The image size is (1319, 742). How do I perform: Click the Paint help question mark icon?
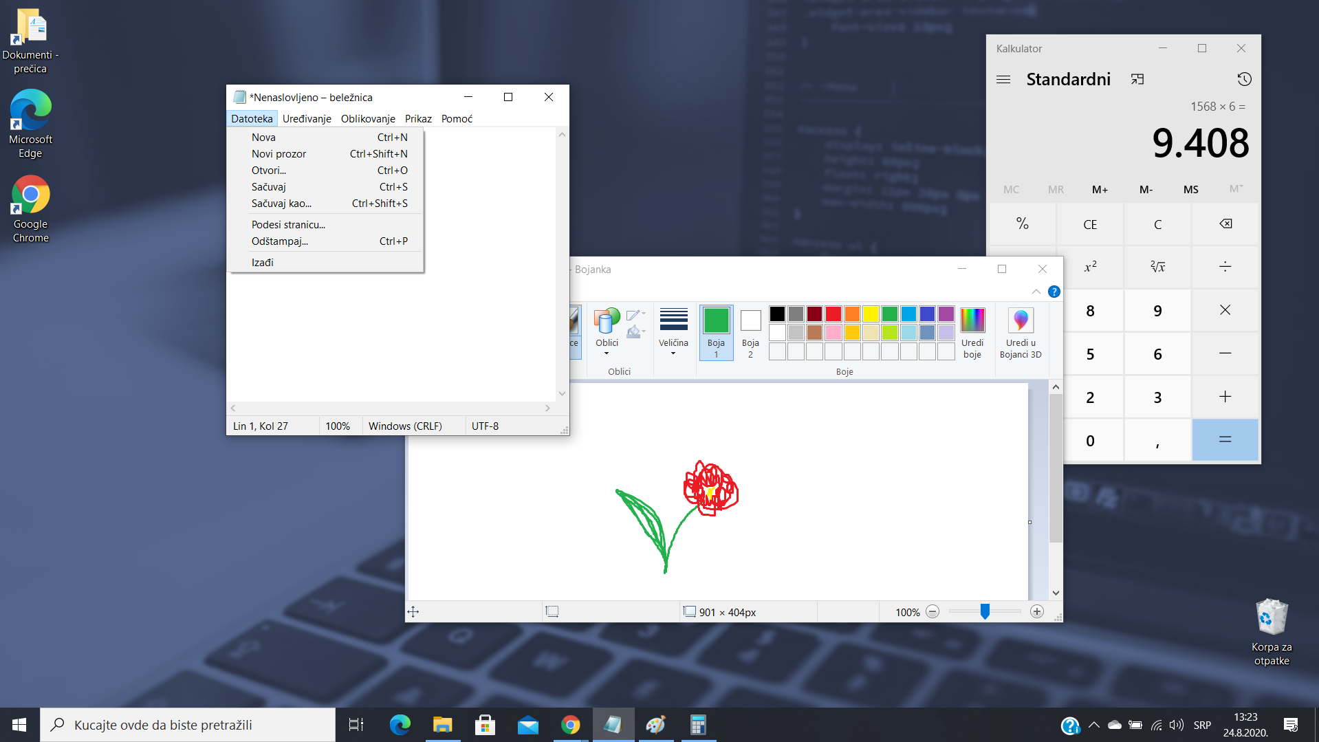pos(1054,292)
